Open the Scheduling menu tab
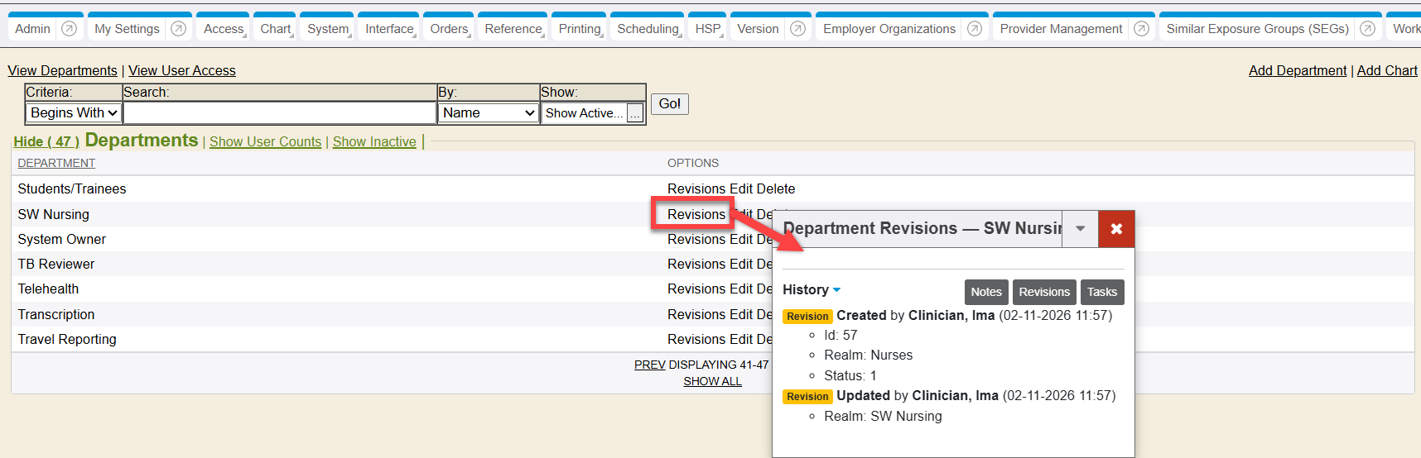The height and width of the screenshot is (458, 1421). pos(648,29)
